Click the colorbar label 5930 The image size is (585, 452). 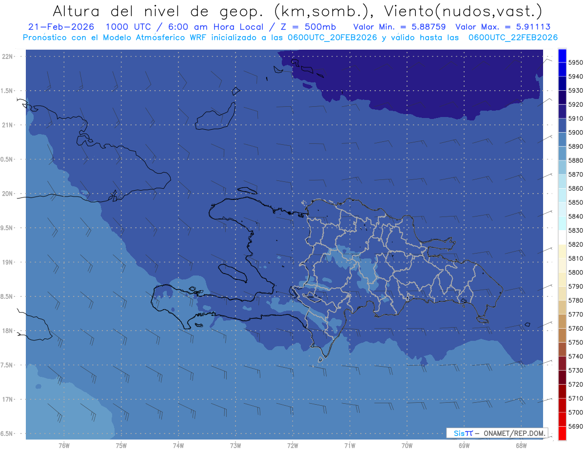click(x=575, y=91)
